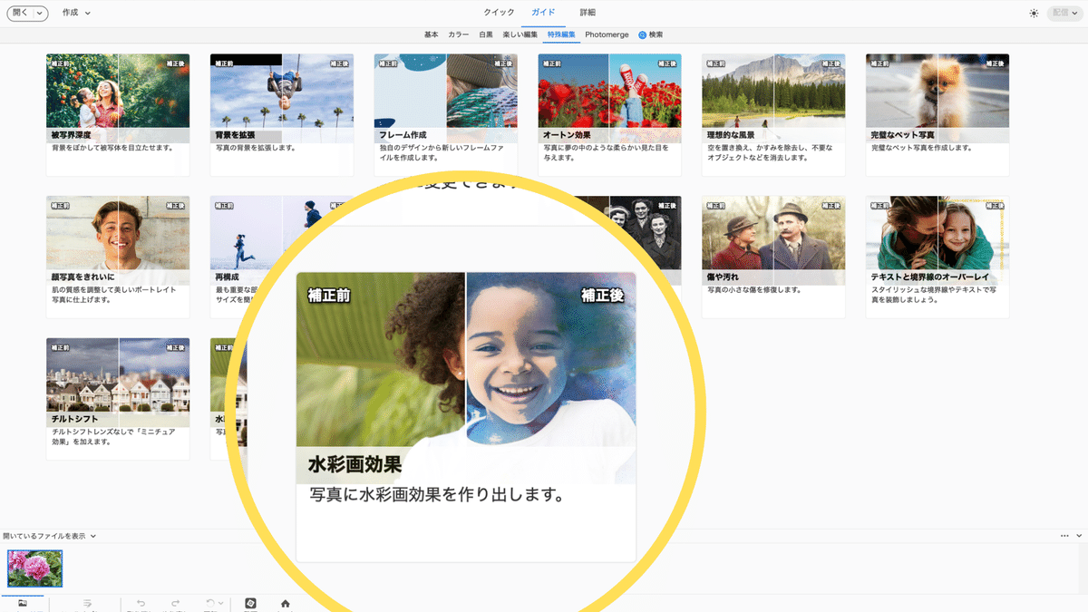Open the 楽しい編集 category tab
The height and width of the screenshot is (612, 1088).
point(520,34)
